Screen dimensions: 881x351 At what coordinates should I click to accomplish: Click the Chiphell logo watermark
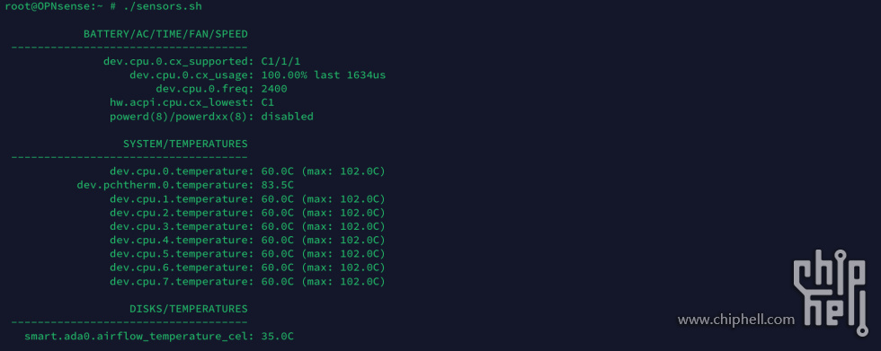click(832, 293)
